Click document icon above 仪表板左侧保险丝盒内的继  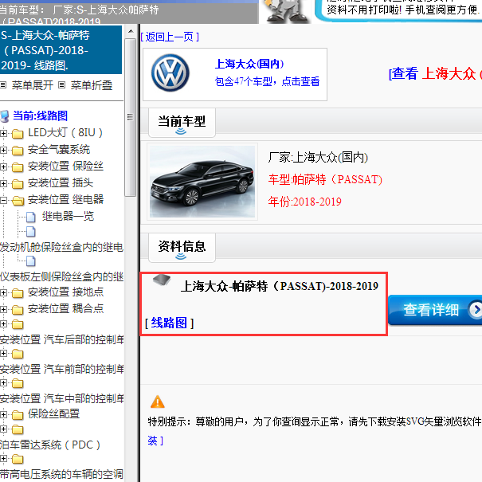(x=30, y=261)
